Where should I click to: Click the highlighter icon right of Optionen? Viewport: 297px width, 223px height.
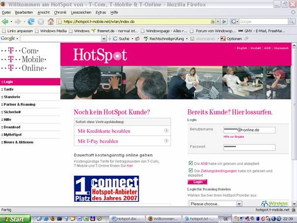point(246,39)
